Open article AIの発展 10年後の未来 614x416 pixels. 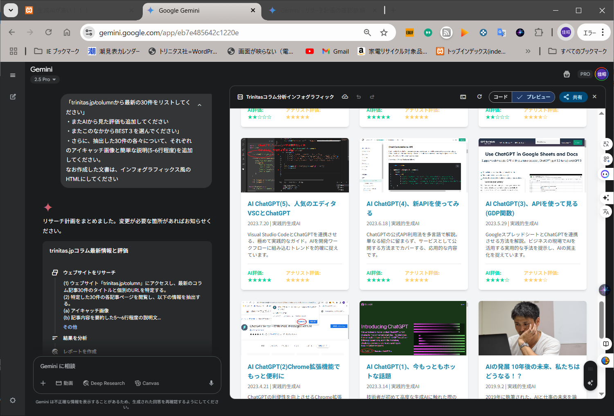pyautogui.click(x=532, y=371)
